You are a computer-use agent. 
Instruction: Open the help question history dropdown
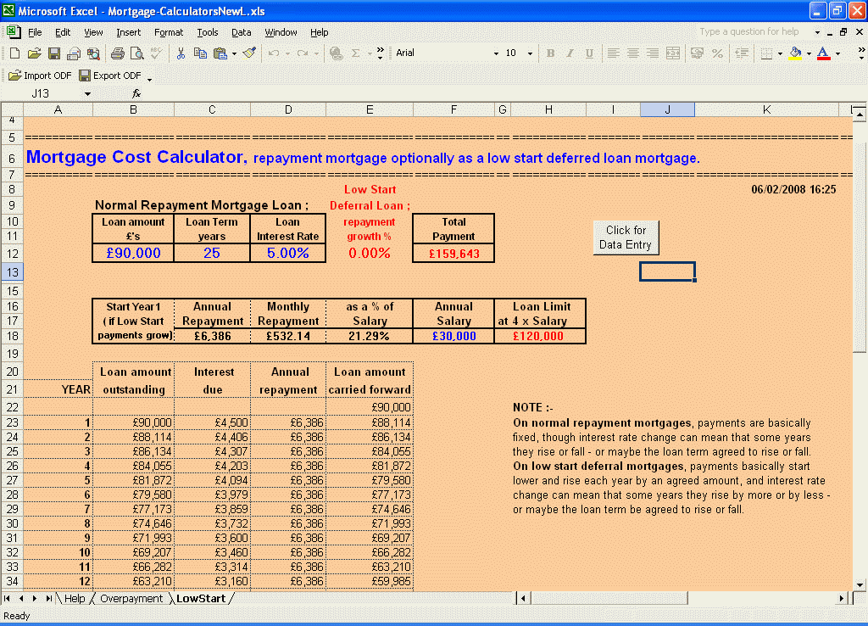818,32
